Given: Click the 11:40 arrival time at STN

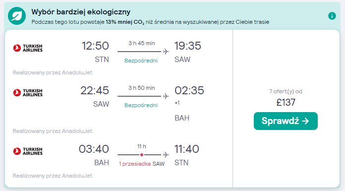Looking at the screenshot, I should tap(187, 149).
